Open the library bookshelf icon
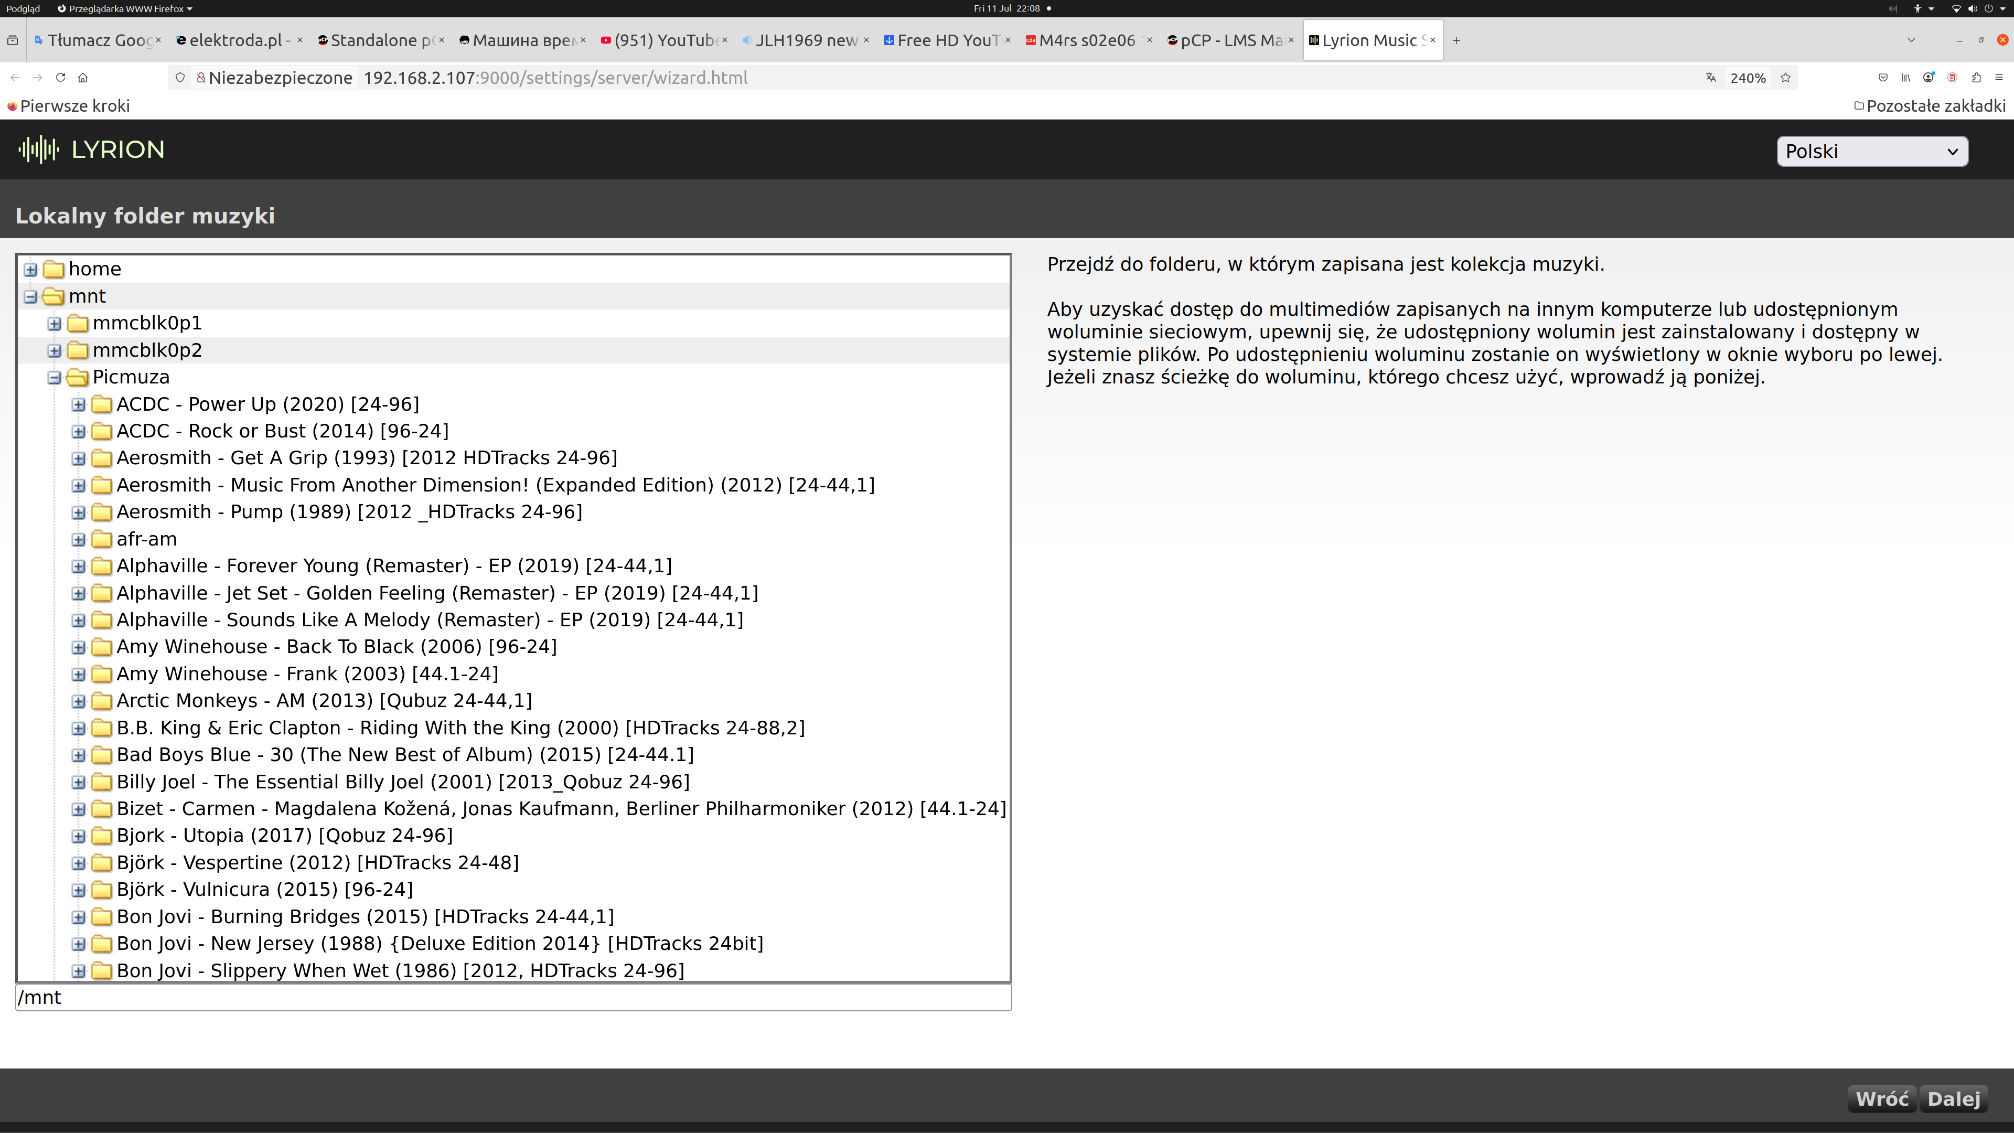This screenshot has width=2014, height=1133. click(1906, 78)
